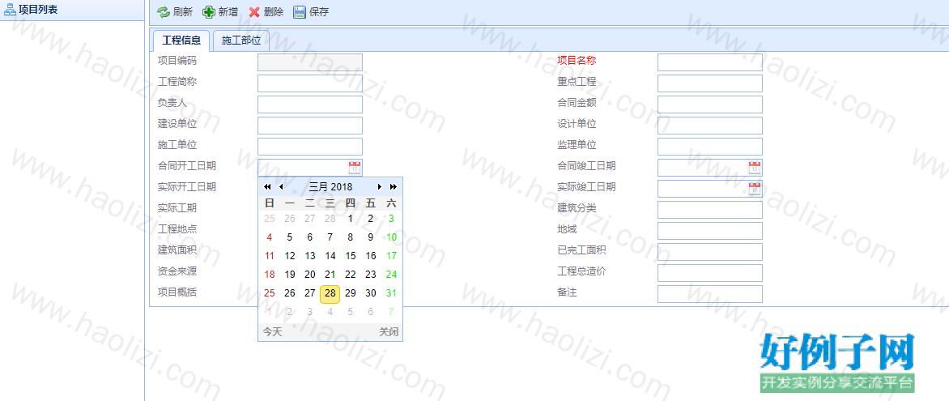This screenshot has height=401, width=949.
Task: Open the 三月 2018 month selector
Action: coord(330,187)
